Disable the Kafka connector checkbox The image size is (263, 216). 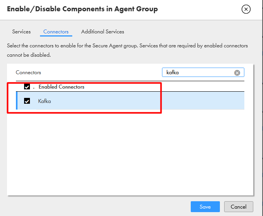click(x=27, y=101)
